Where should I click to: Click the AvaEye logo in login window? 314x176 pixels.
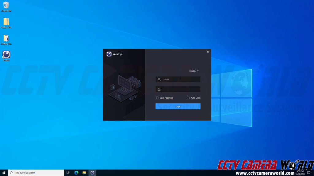[x=109, y=54]
